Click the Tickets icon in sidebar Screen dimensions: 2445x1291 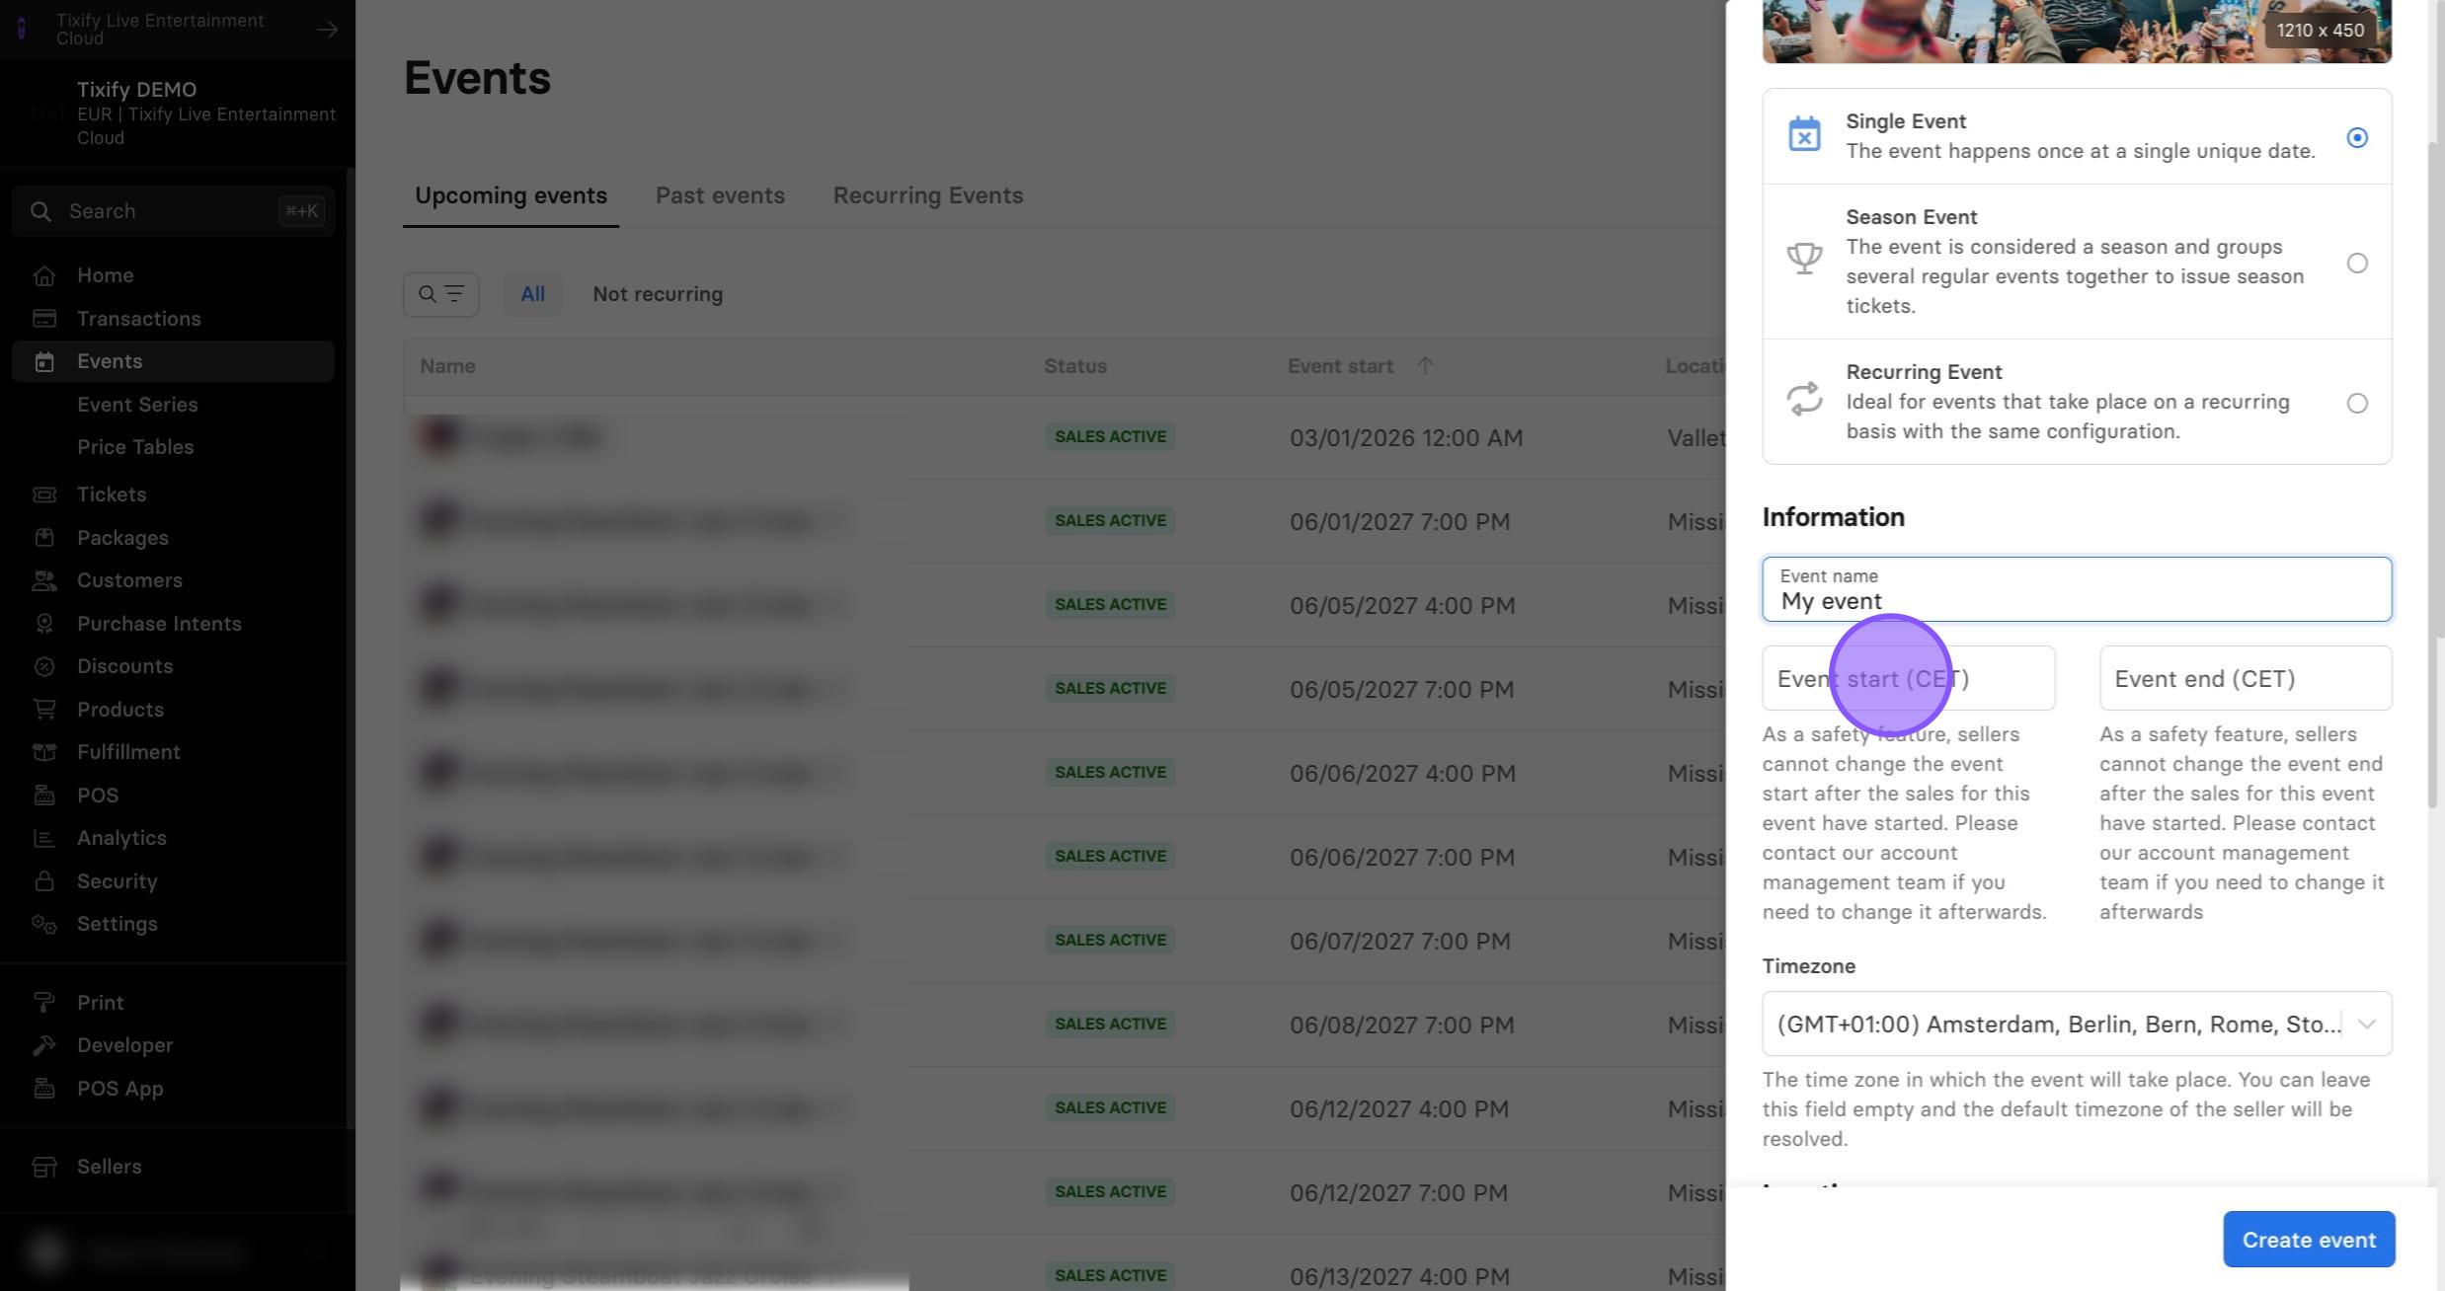(43, 494)
